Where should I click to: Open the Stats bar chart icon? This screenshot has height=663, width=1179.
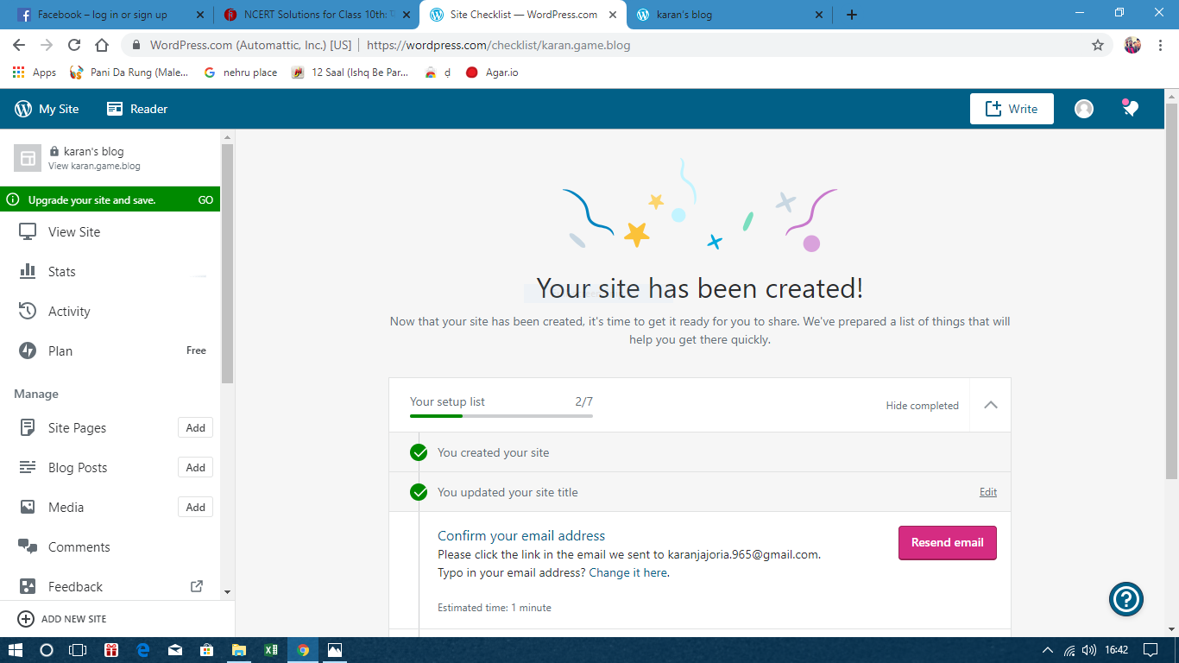coord(28,271)
